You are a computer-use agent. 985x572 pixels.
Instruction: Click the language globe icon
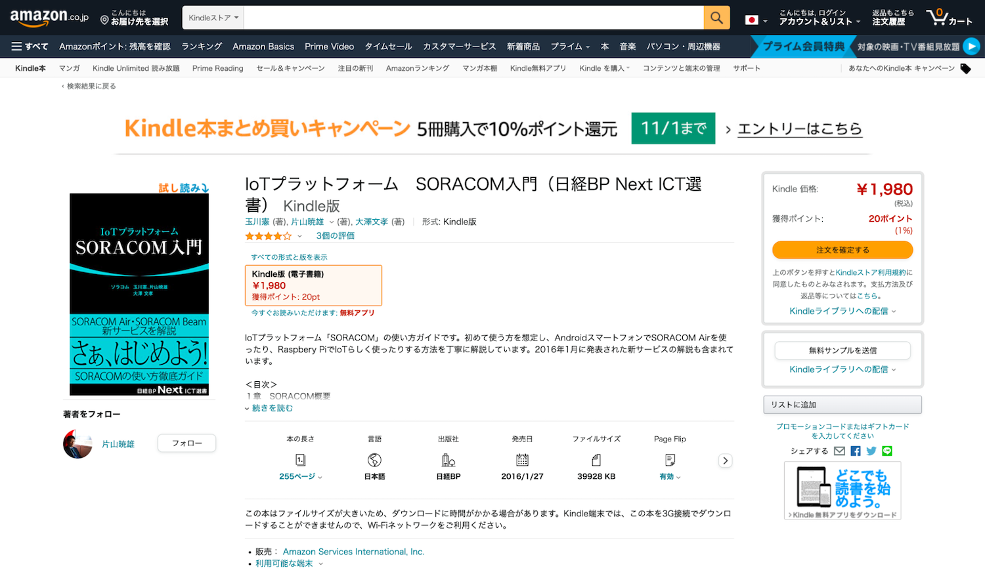pyautogui.click(x=375, y=460)
